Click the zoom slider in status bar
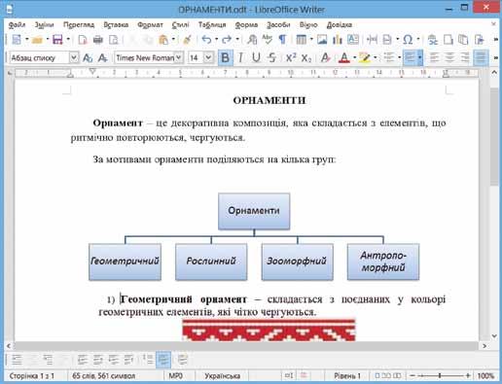Screen dimensions: 502x384 click(x=440, y=376)
